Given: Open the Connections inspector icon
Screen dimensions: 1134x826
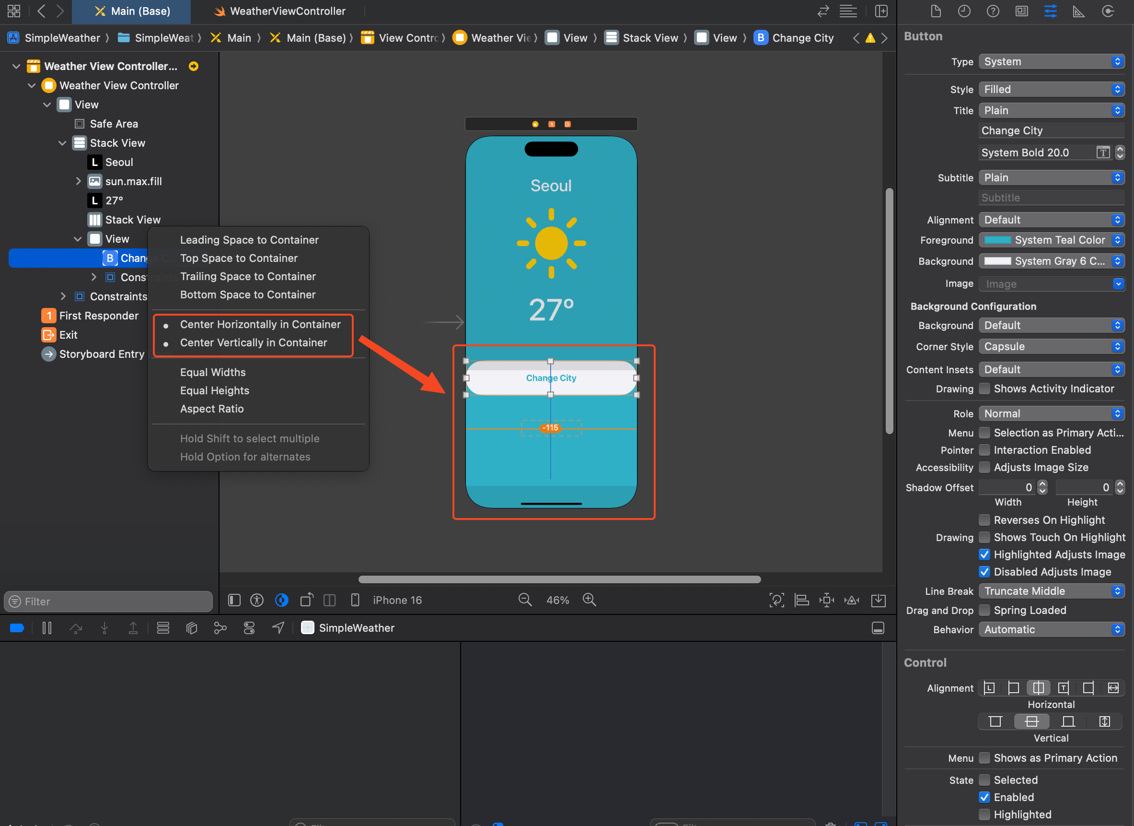Looking at the screenshot, I should click(1108, 11).
